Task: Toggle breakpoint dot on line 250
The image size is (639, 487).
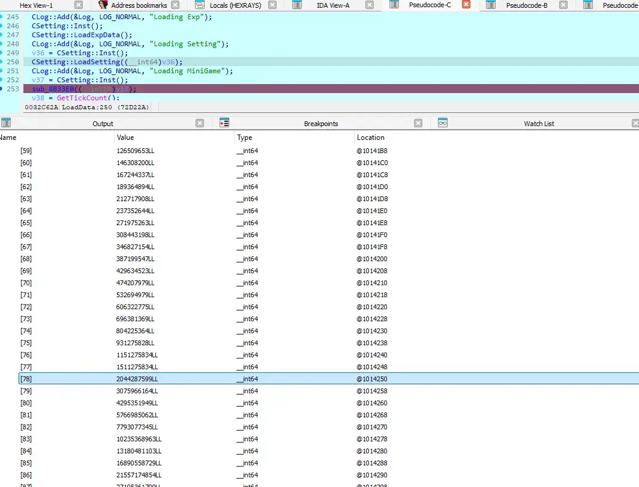Action: pyautogui.click(x=1, y=62)
